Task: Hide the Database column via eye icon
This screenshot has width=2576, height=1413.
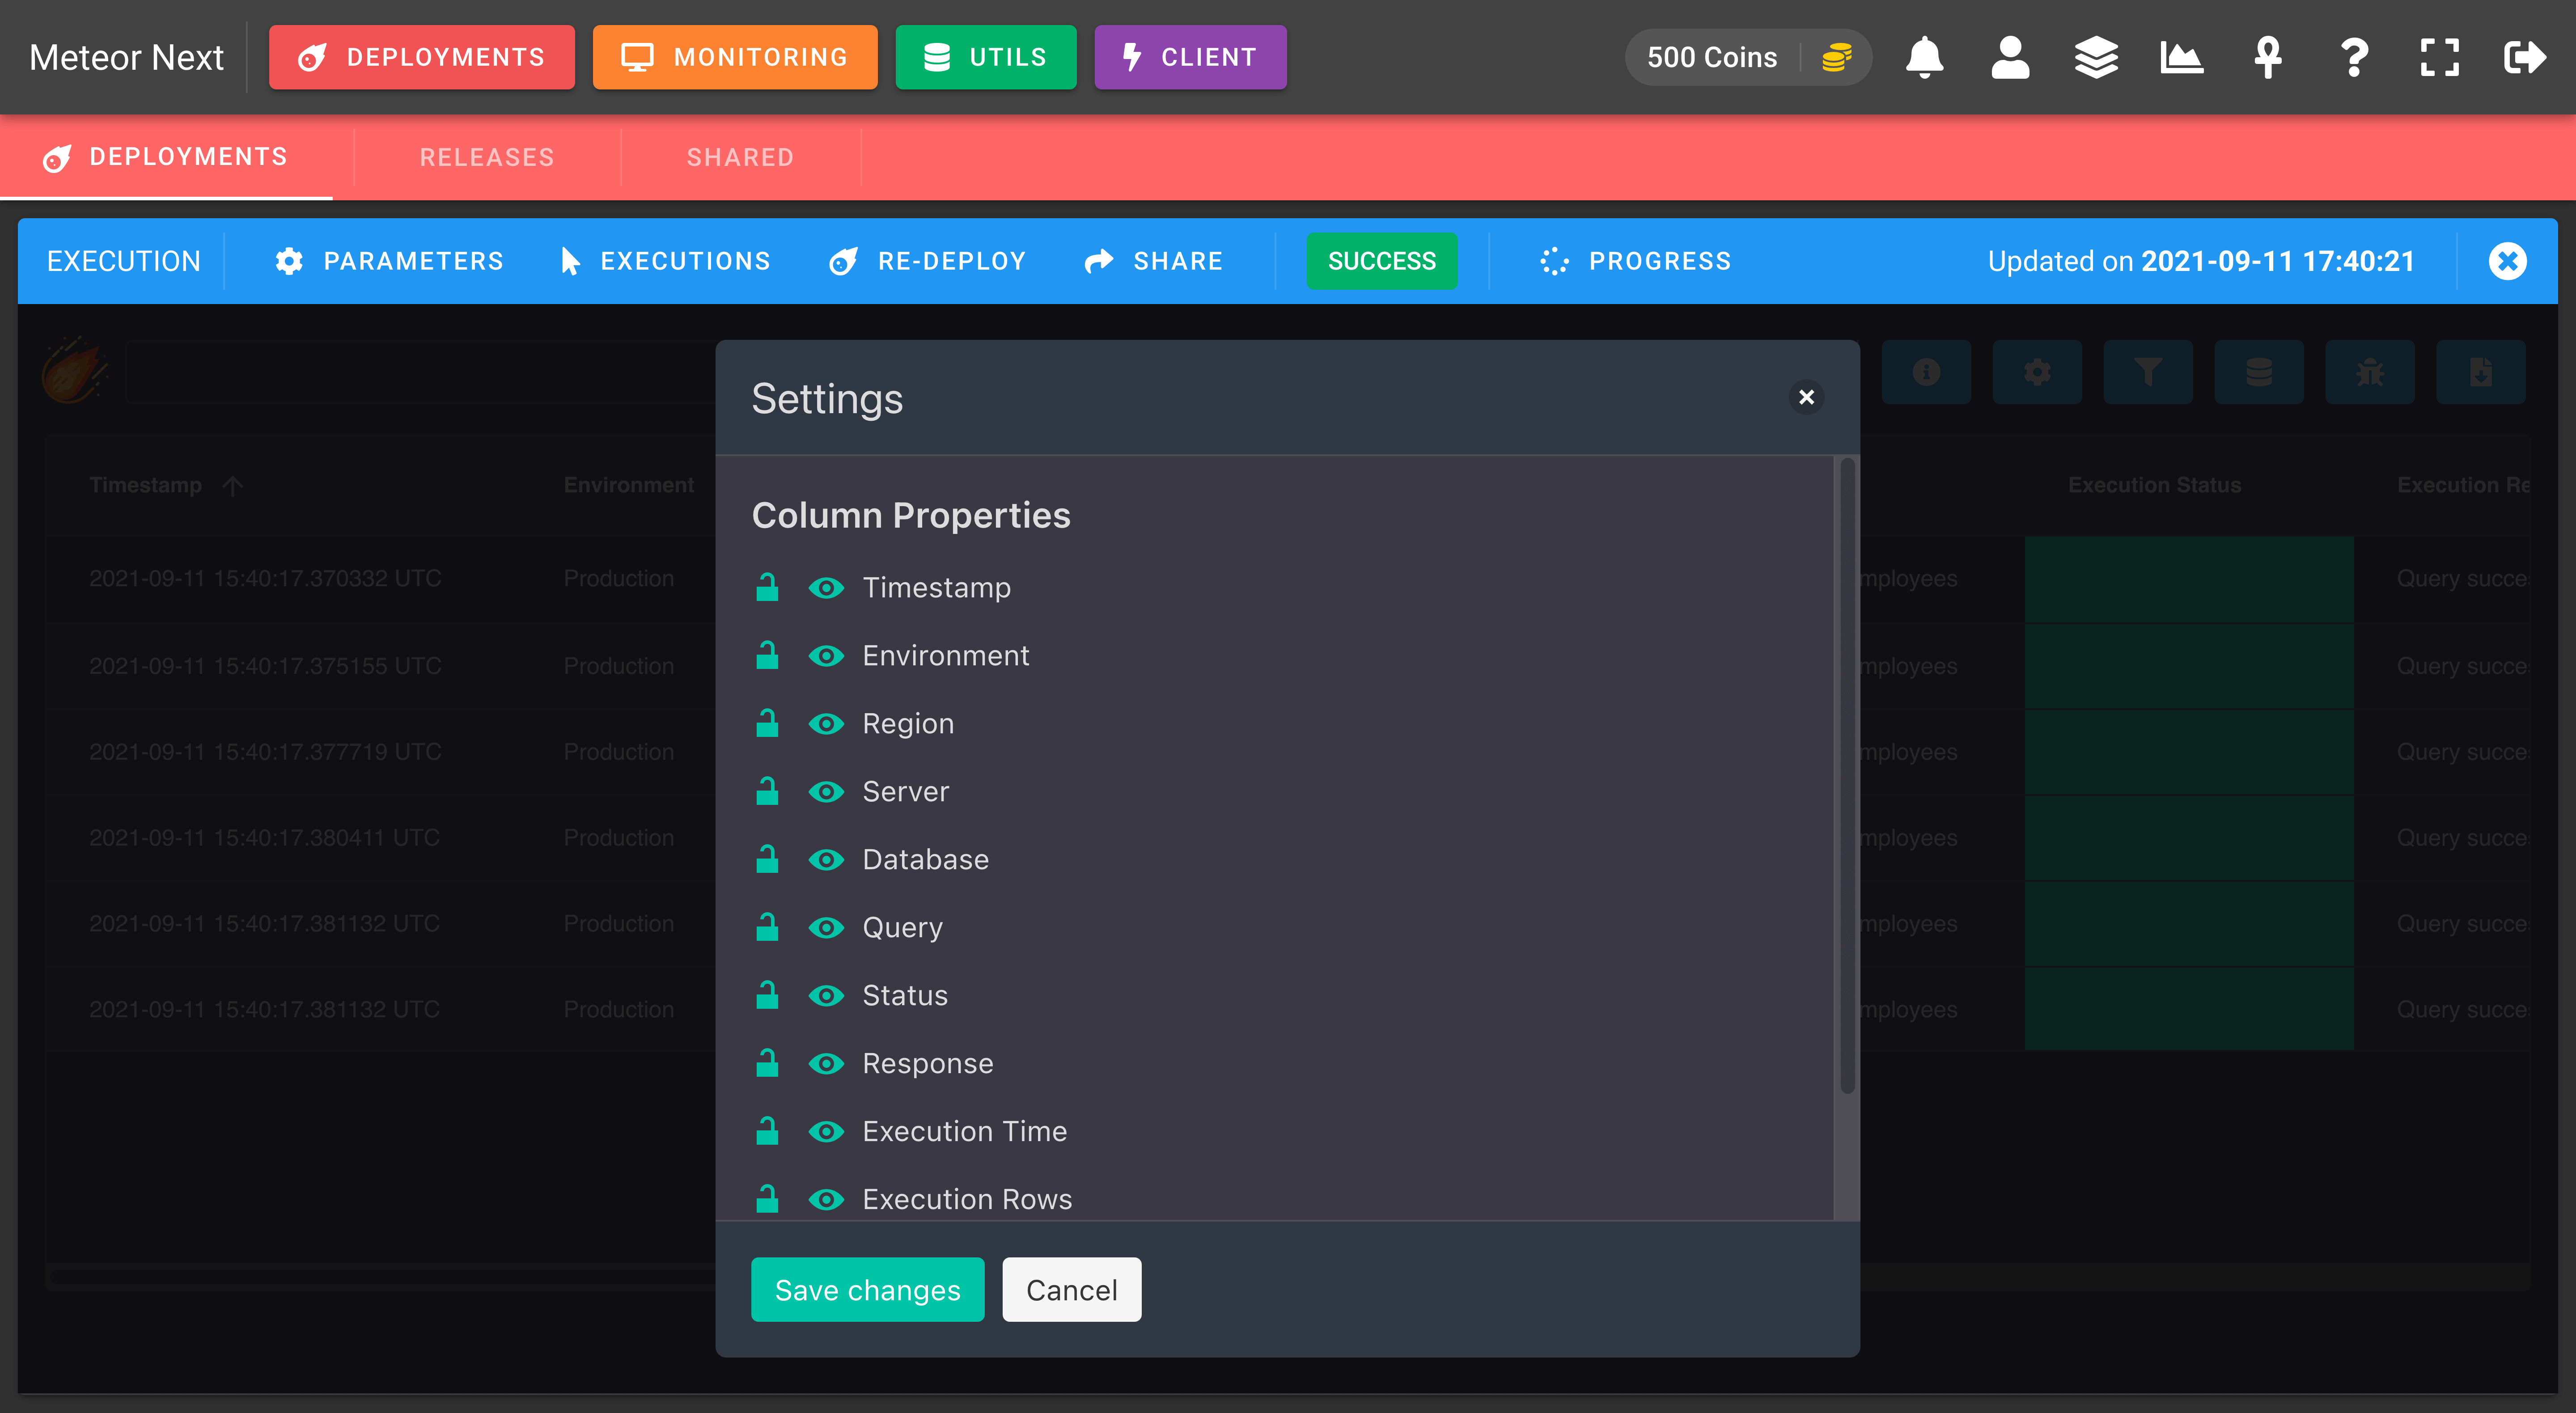Action: [x=826, y=860]
